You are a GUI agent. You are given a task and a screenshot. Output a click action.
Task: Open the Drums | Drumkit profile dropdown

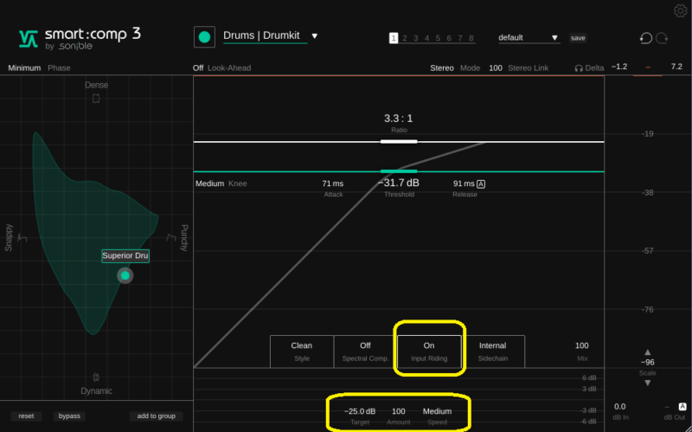315,36
